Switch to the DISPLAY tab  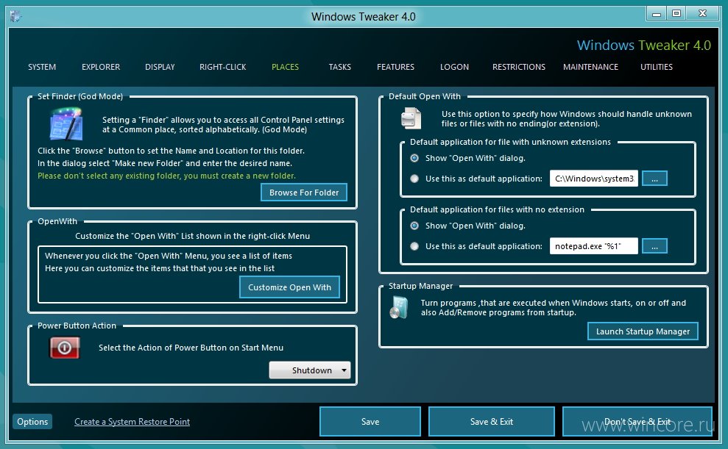pyautogui.click(x=160, y=67)
